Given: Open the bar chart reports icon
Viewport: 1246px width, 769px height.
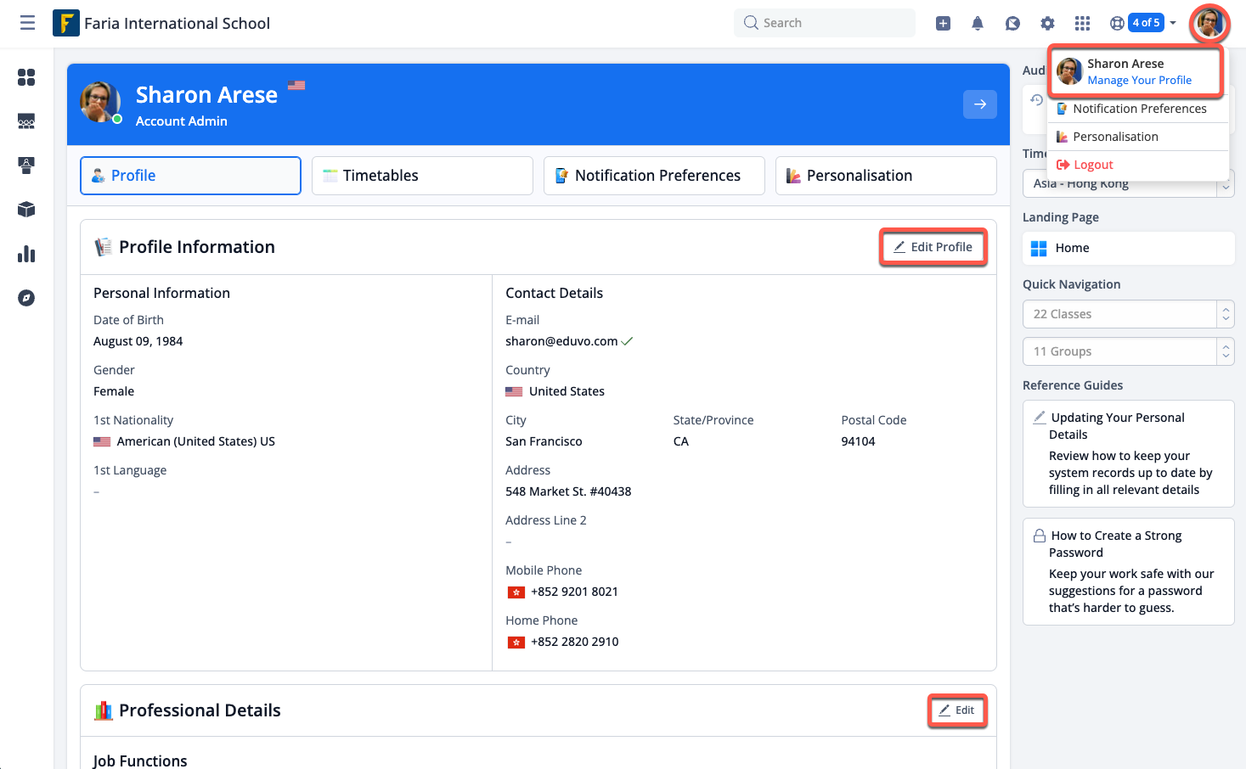Looking at the screenshot, I should pos(26,254).
